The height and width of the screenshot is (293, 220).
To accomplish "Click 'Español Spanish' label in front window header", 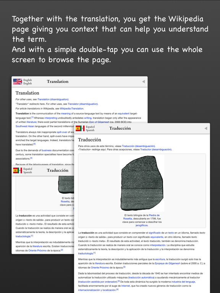I will 90,128.
